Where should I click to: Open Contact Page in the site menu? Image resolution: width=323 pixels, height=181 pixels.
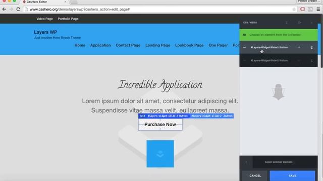[x=128, y=45]
